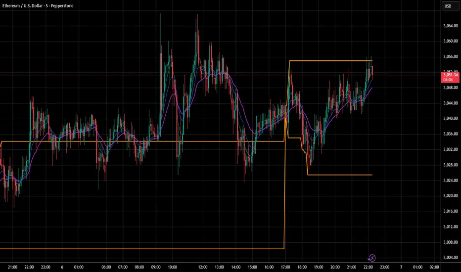Click the Ethereum / U.S. Dollar chart title

(38, 5)
